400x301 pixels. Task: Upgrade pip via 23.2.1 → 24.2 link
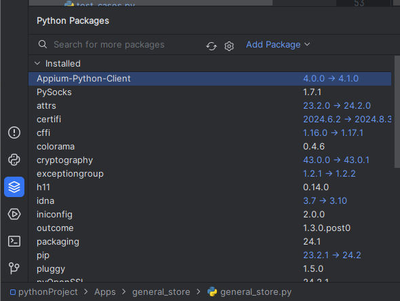point(332,255)
